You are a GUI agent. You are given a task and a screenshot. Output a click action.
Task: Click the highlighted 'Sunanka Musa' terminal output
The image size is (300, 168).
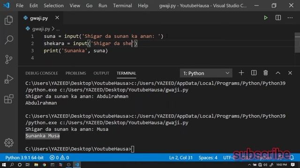point(43,136)
